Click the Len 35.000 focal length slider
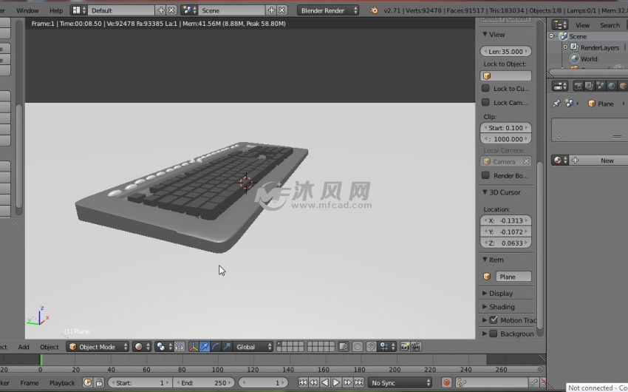The image size is (628, 392). pos(506,52)
